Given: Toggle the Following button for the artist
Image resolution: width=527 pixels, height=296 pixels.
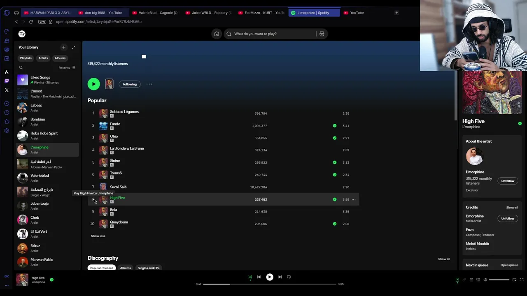Looking at the screenshot, I should (129, 84).
